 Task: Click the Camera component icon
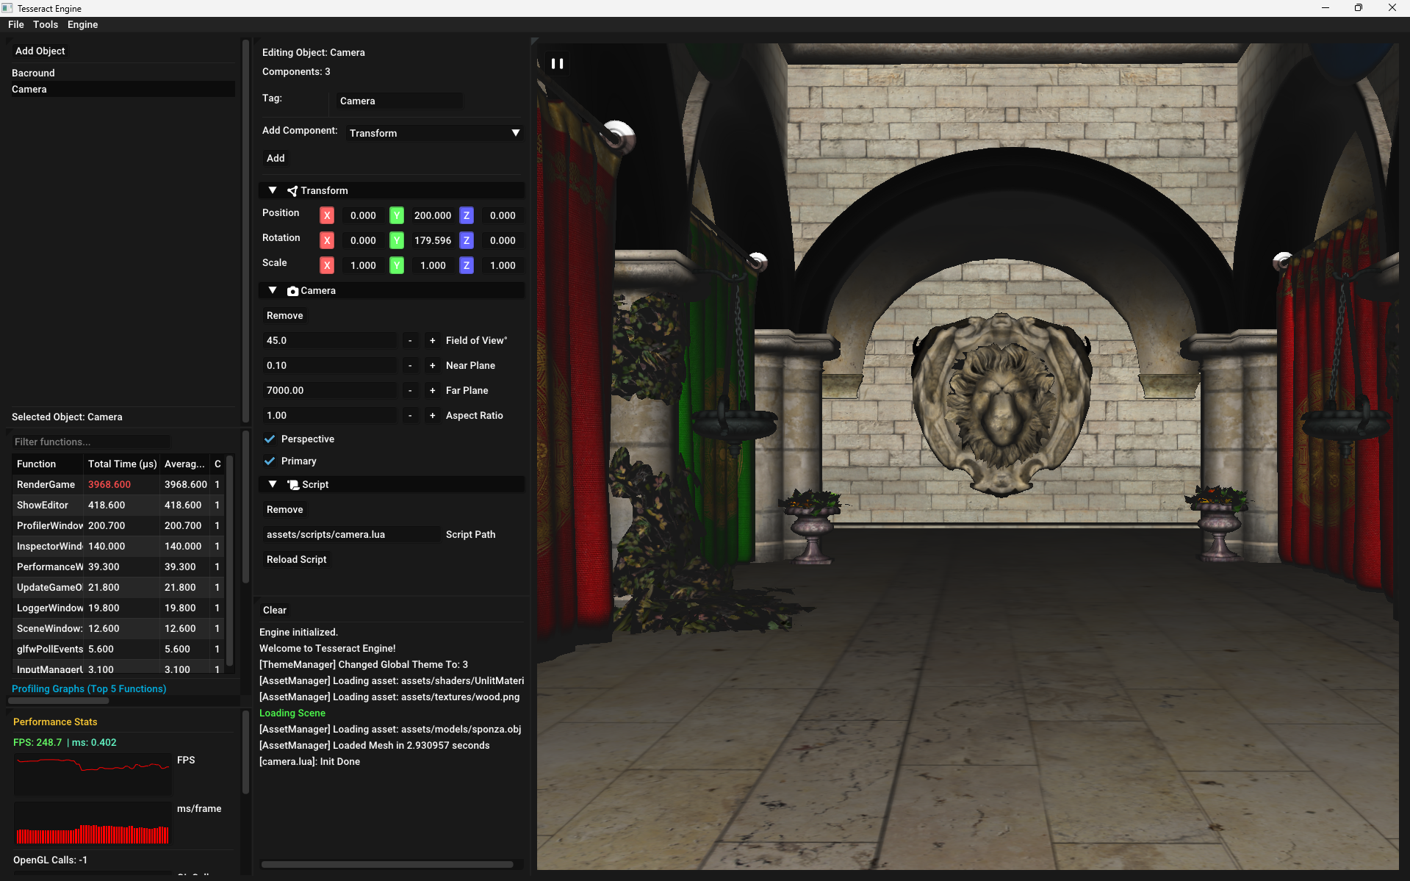click(292, 291)
